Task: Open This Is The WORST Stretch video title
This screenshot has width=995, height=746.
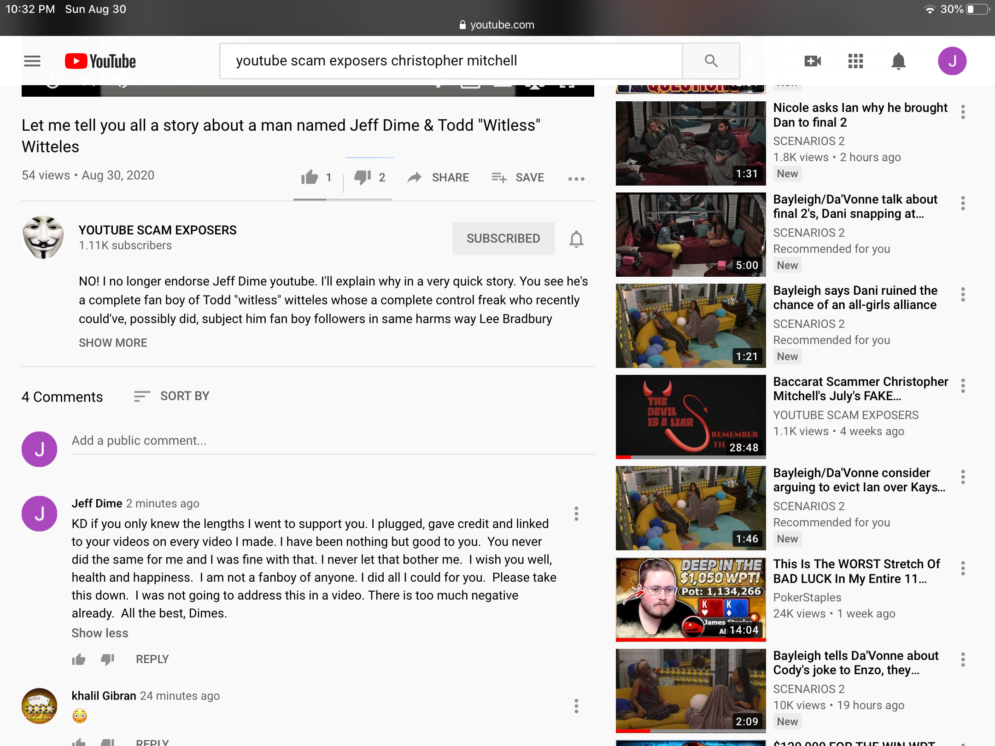Action: [x=856, y=571]
